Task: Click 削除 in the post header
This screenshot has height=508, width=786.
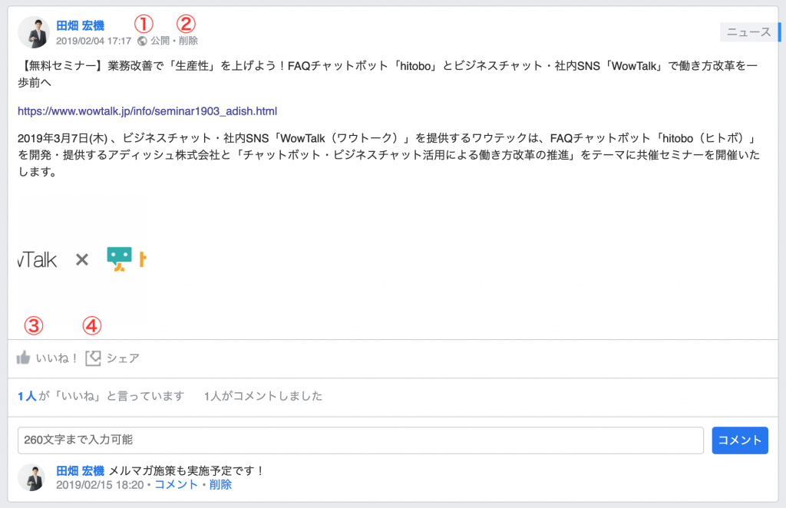Action: pyautogui.click(x=189, y=41)
